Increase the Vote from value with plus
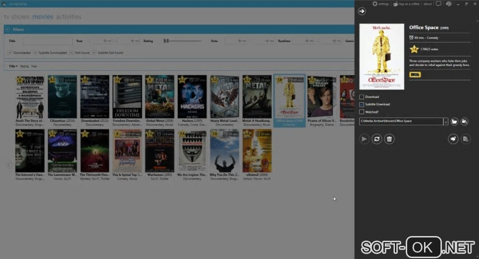This screenshot has height=259, width=479. point(239,41)
